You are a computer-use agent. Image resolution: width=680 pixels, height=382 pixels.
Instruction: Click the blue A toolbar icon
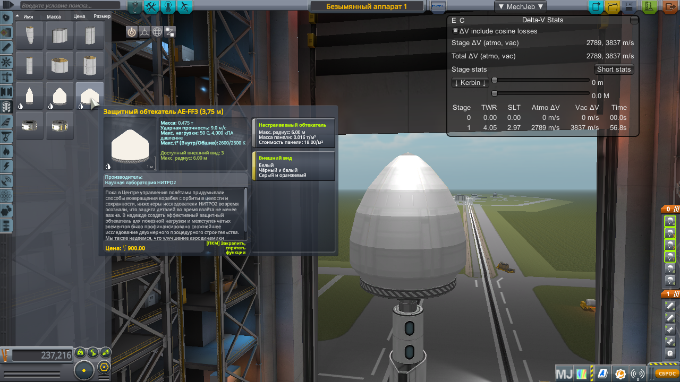(602, 374)
